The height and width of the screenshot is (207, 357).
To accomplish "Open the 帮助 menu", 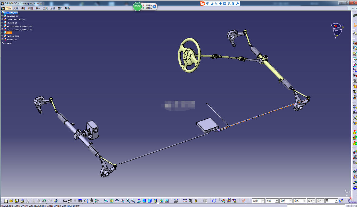I will (x=67, y=9).
